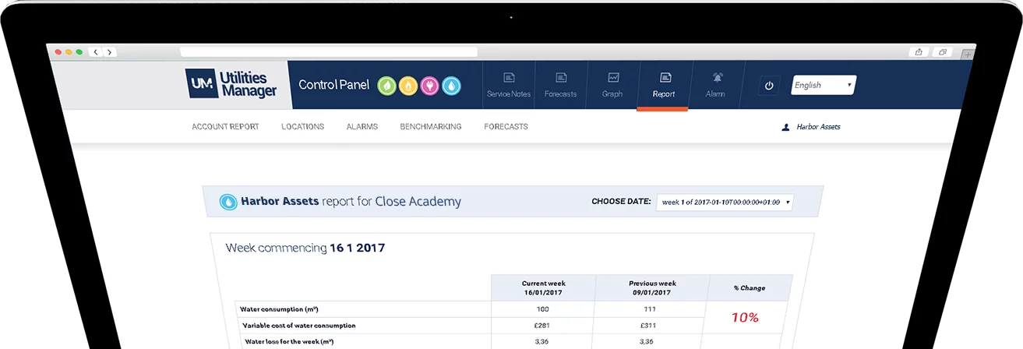The image size is (1023, 349).
Task: Open the English language dropdown
Action: (x=824, y=85)
